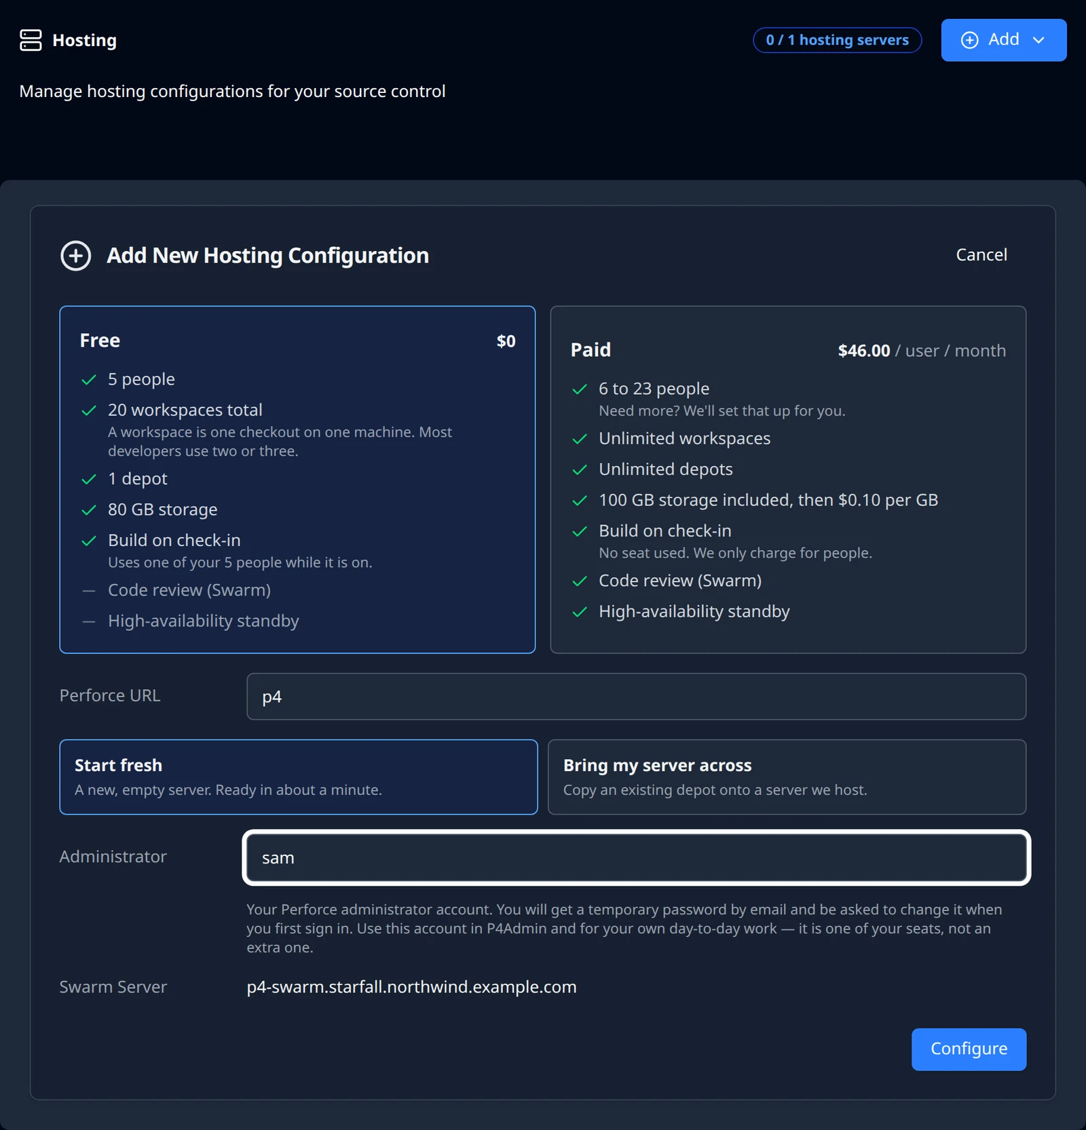Click the checkmark beside Unlimited workspaces
The image size is (1086, 1130).
coord(580,440)
